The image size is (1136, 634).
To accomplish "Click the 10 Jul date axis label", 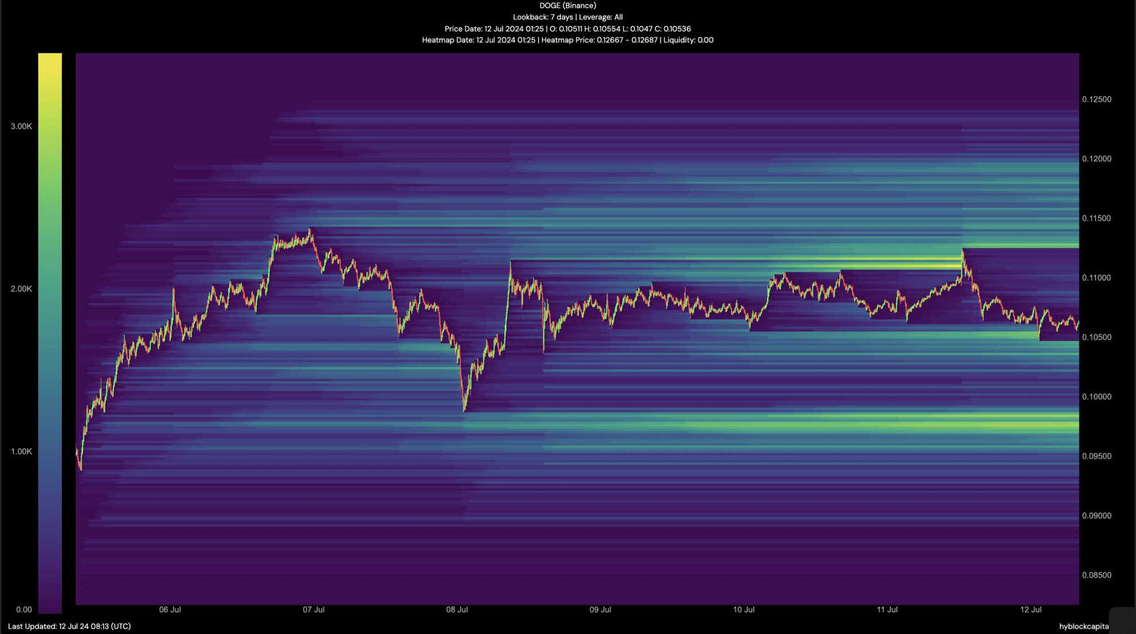I will 744,610.
